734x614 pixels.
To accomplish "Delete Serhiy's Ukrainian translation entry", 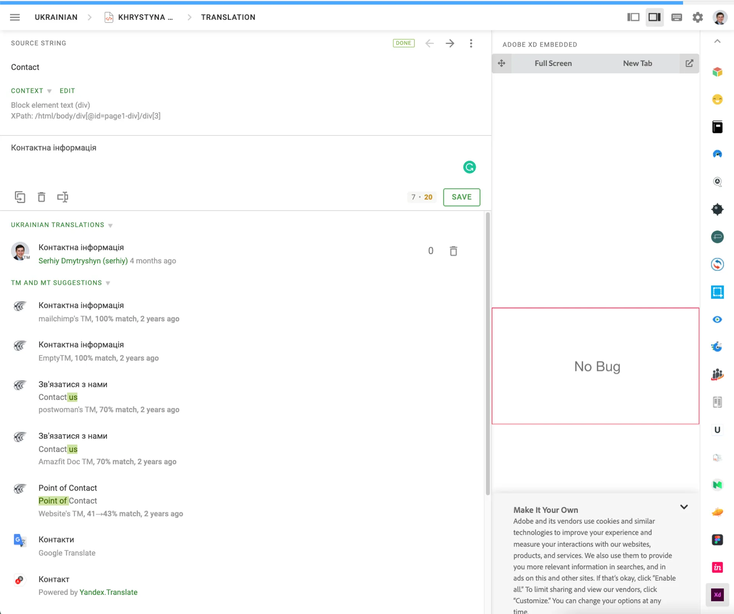I will [x=453, y=251].
